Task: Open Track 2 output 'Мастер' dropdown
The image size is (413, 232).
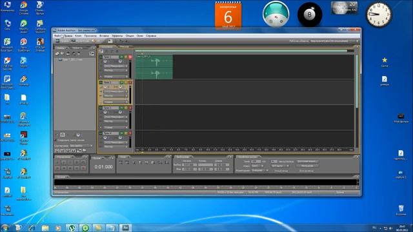Action: (116, 96)
